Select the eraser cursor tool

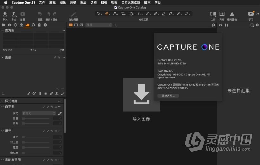(163, 14)
